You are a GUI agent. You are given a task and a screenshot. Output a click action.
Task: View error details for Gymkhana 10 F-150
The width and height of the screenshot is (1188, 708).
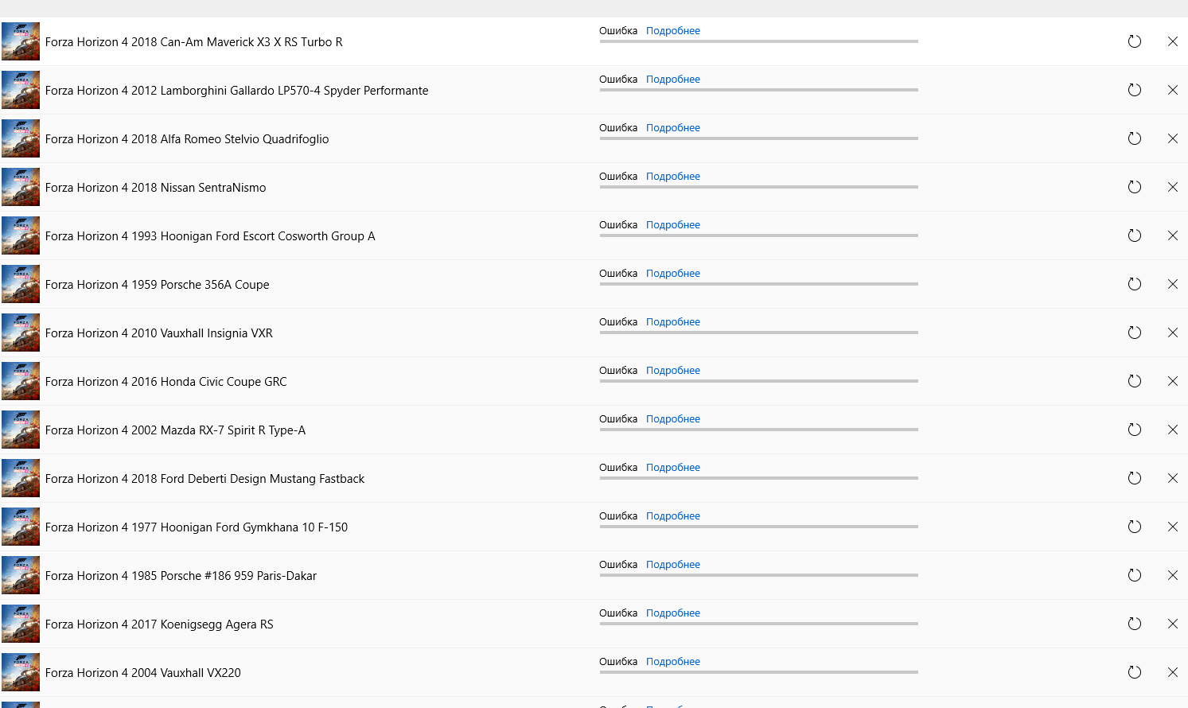click(x=673, y=516)
